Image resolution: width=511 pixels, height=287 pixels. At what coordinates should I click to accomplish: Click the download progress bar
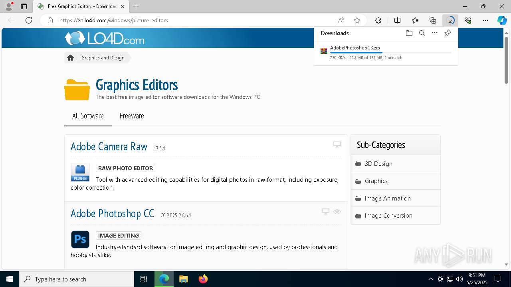click(x=391, y=53)
